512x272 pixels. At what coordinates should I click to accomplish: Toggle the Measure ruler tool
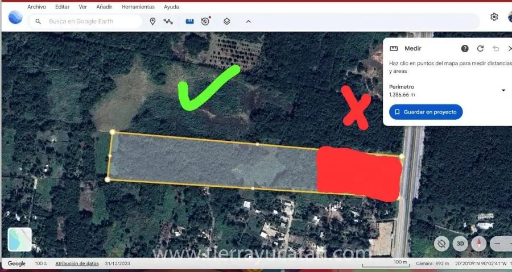[189, 22]
